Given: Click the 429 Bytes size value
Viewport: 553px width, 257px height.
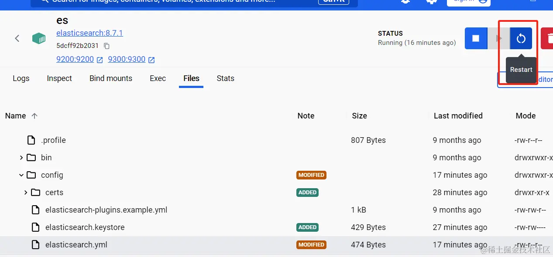Looking at the screenshot, I should click(x=368, y=227).
